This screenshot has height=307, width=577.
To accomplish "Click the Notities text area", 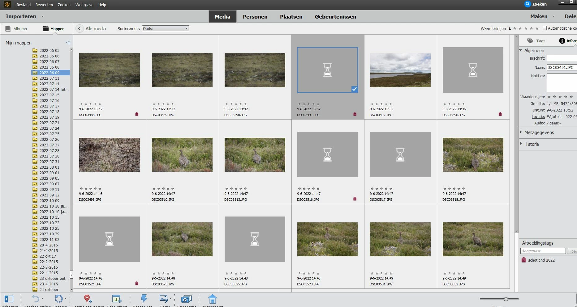I will coord(562,82).
